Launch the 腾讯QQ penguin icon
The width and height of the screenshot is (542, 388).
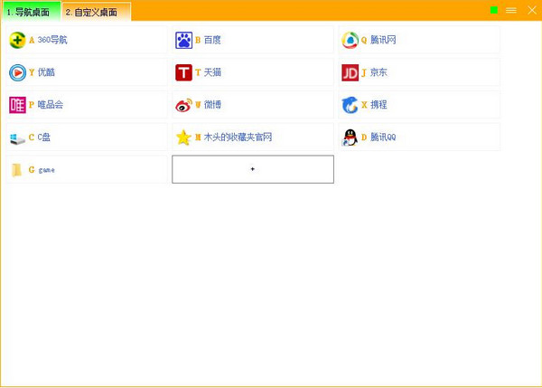click(x=350, y=137)
